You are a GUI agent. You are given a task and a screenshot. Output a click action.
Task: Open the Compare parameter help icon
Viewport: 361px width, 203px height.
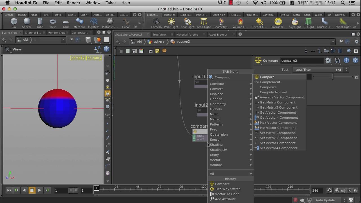(355, 60)
